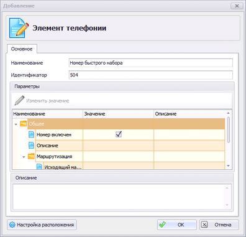Click the document icon in the Описание row

[31, 146]
